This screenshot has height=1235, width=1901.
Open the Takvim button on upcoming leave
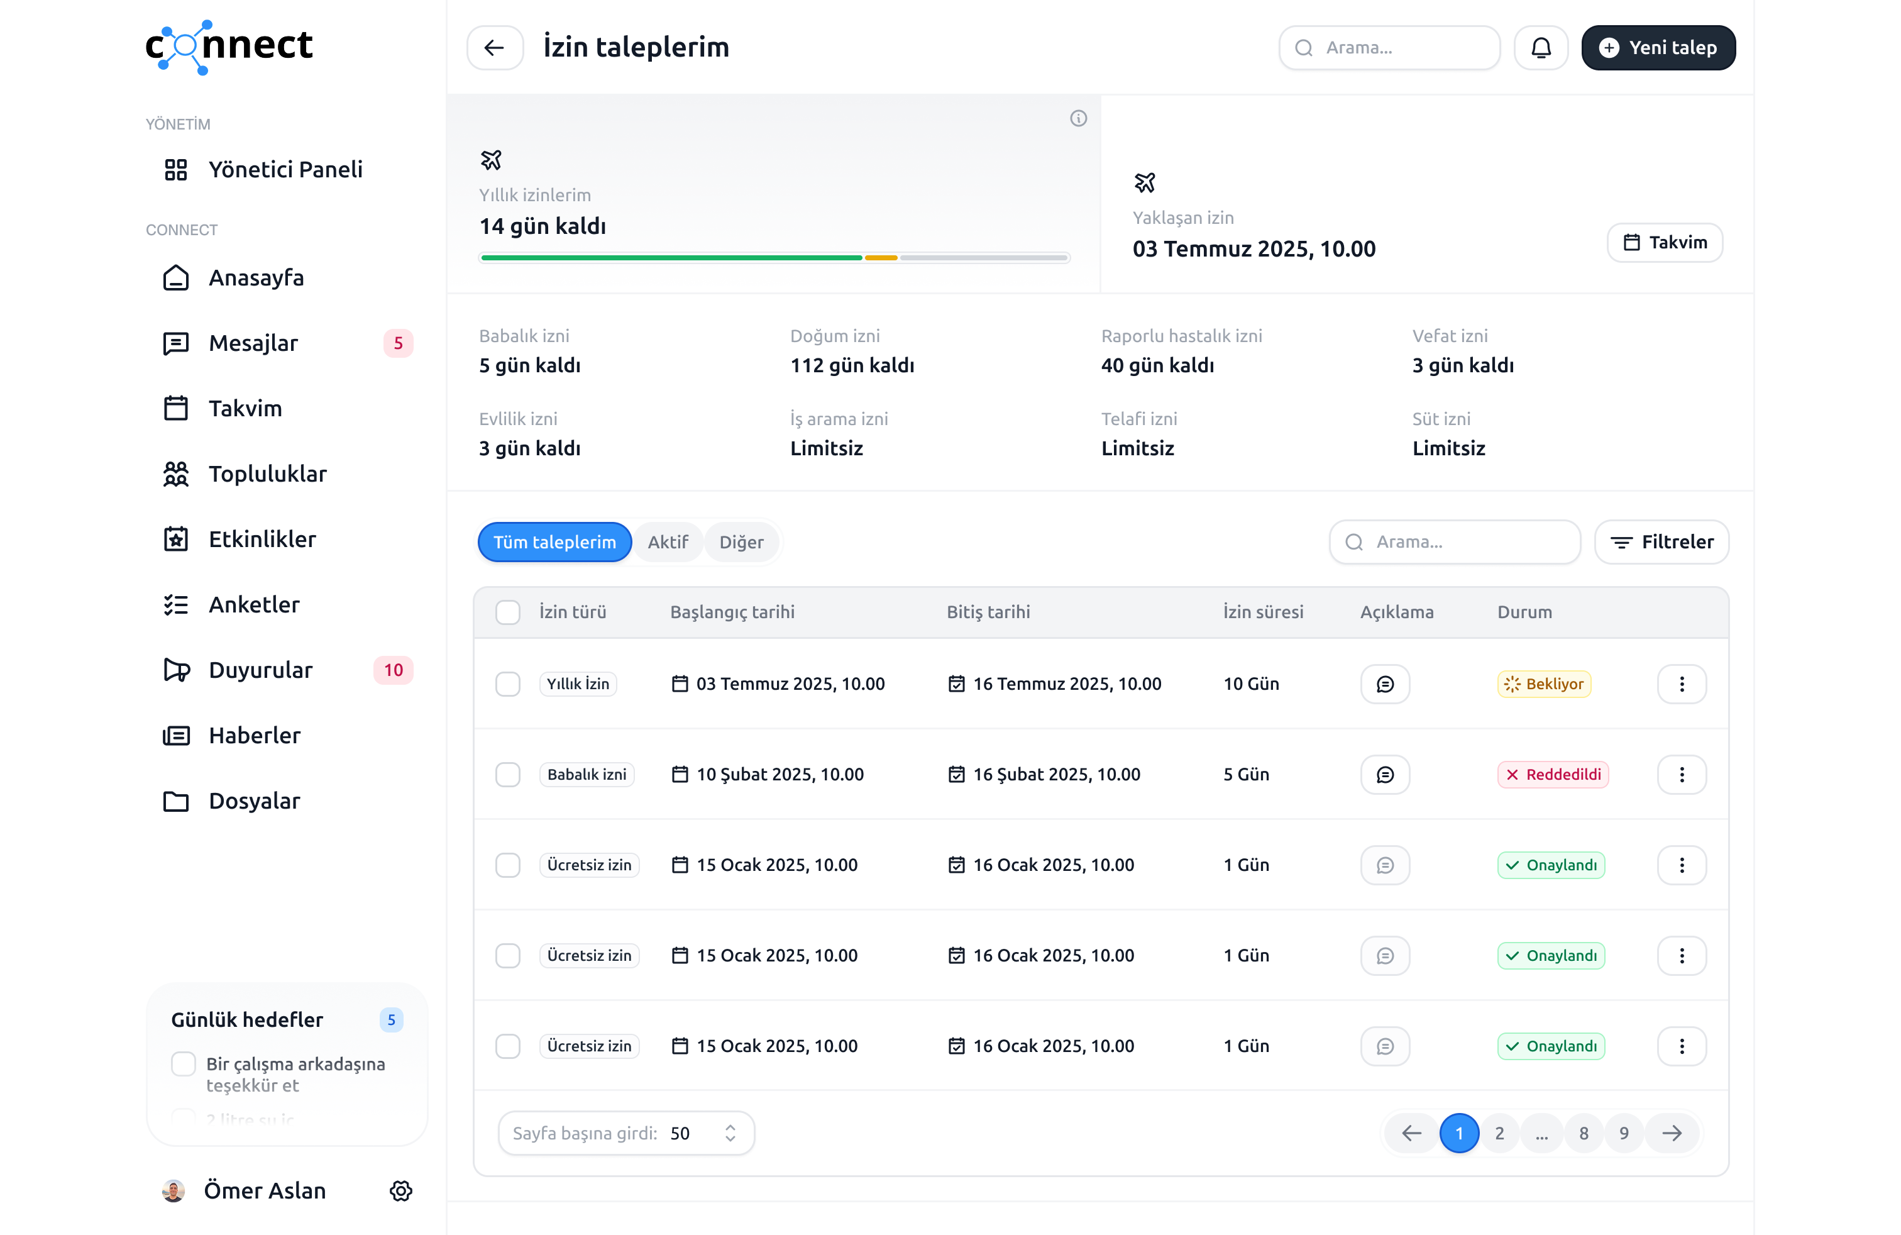point(1664,243)
